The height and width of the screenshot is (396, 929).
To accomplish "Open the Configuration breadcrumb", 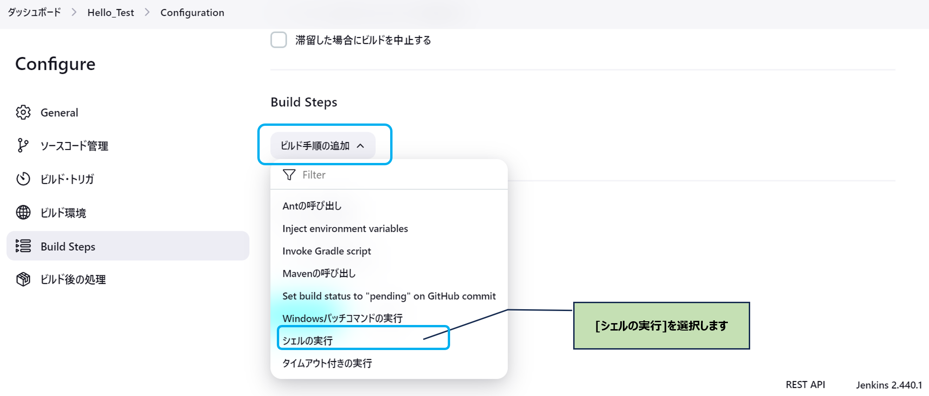I will point(192,13).
